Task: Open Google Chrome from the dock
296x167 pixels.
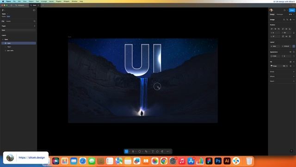Action: 164,161
